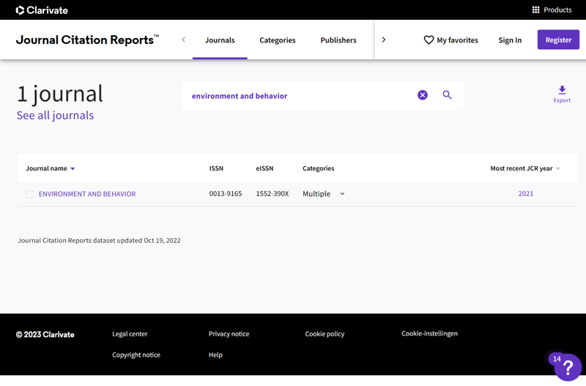Check the ENVIRONMENT AND BEHAVIOR row checkbox
Viewport: 586px width, 386px height.
(30, 194)
